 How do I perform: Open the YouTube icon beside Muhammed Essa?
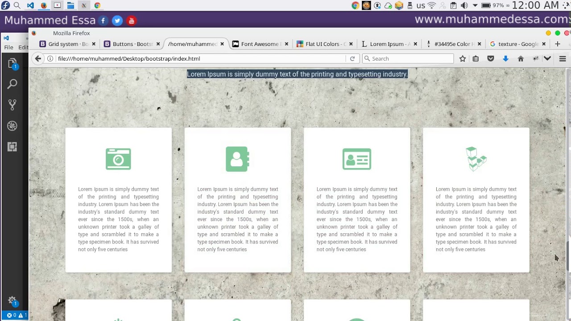132,21
